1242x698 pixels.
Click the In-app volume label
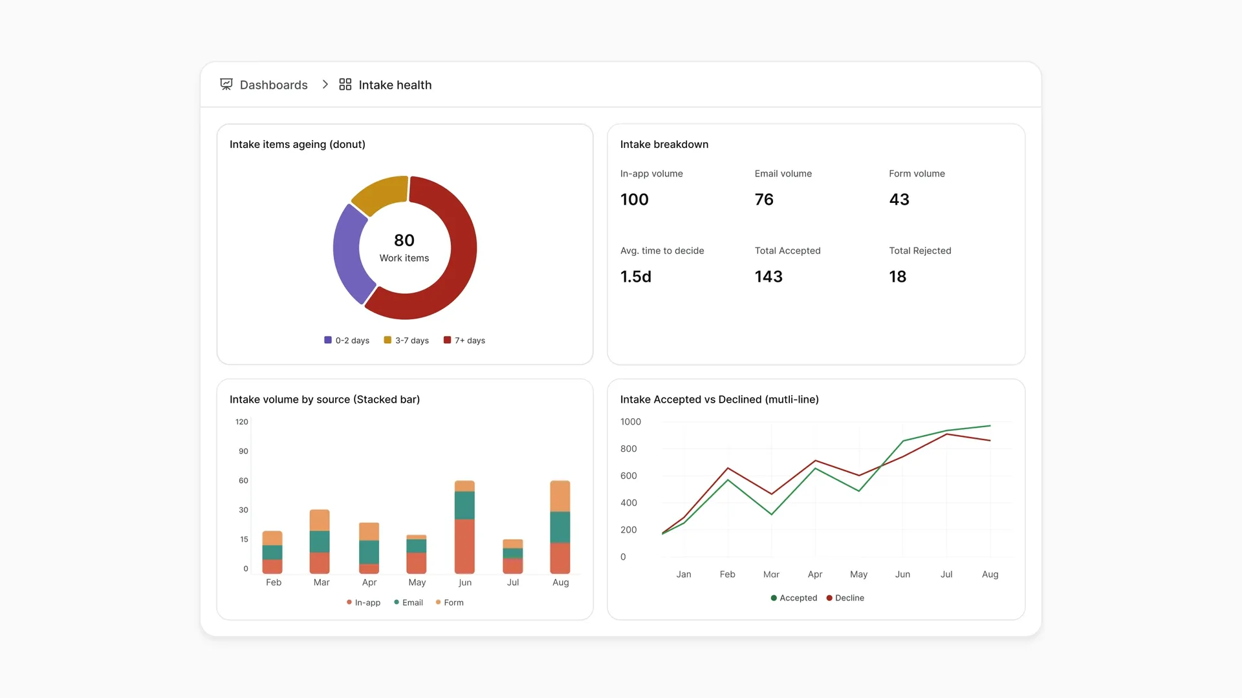pyautogui.click(x=651, y=173)
